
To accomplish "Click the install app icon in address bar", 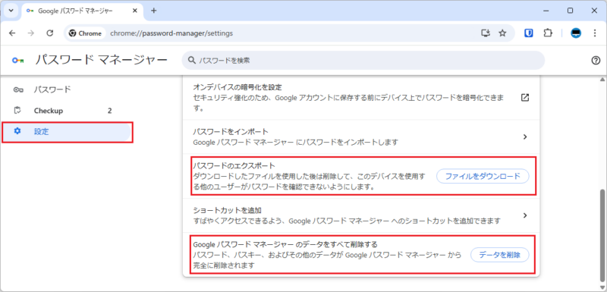I will click(x=486, y=33).
